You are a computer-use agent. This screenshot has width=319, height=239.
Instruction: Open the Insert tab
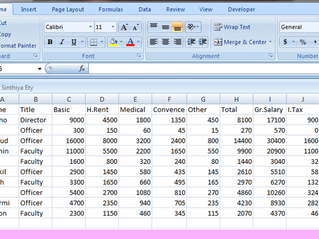tap(28, 9)
